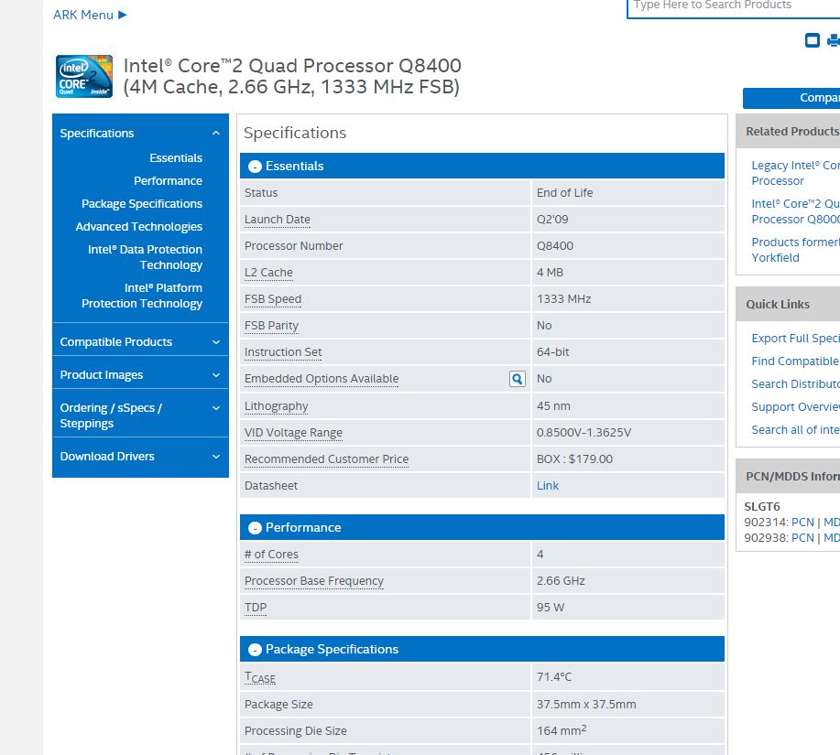
Task: Click the 'BOX : $179.00' price value
Action: pos(574,459)
